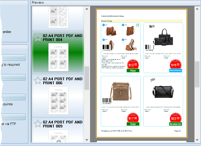Image resolution: width=201 pixels, height=146 pixels.
Task: Click the $12 price tag
Action: tap(133, 64)
